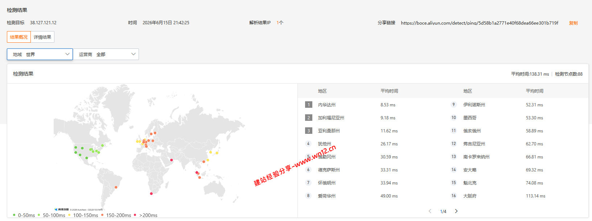Viewport: 592px width, 221px height.
Task: Click the 检测节点数:88 summary
Action: point(569,74)
